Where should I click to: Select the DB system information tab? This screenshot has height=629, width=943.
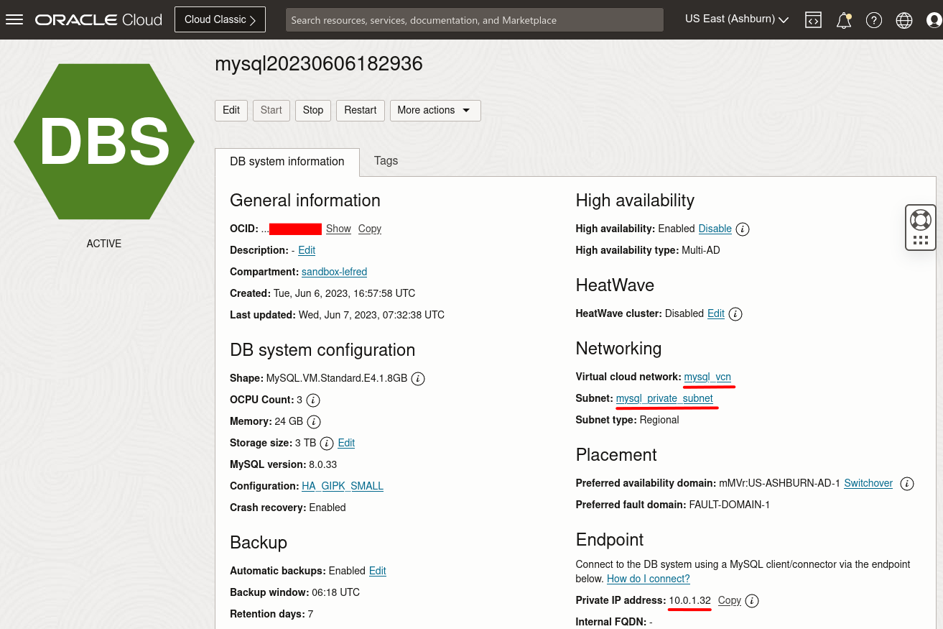point(287,162)
